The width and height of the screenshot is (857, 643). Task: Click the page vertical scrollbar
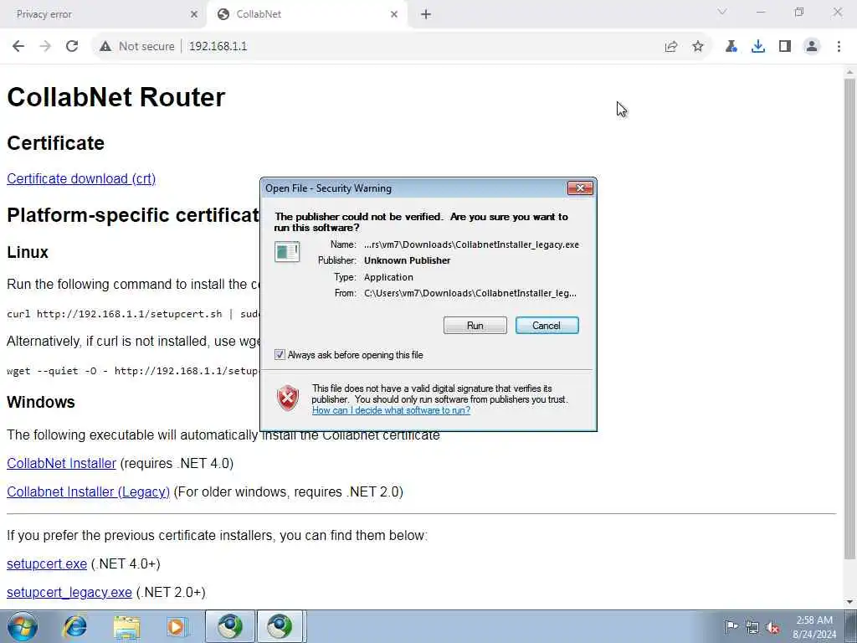tap(850, 319)
